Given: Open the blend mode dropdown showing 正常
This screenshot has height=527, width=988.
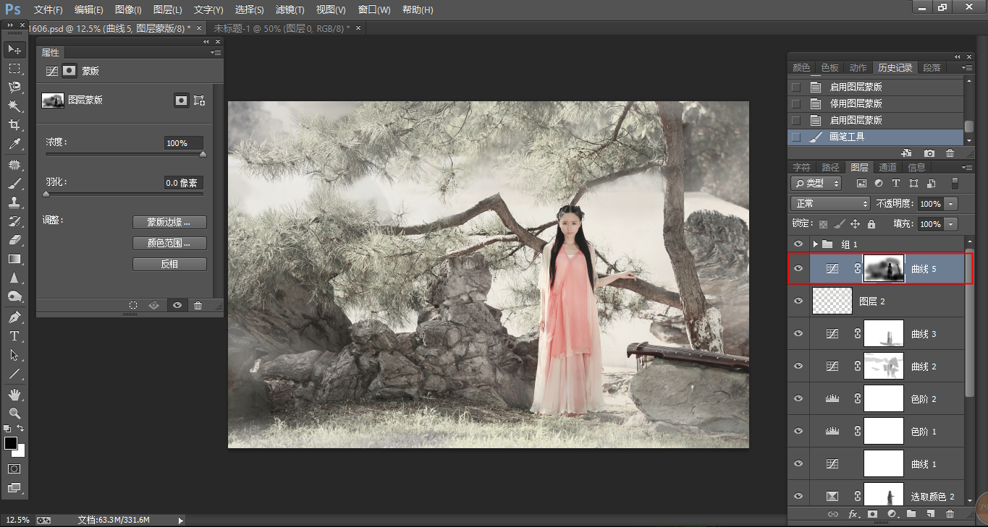Looking at the screenshot, I should pos(830,204).
